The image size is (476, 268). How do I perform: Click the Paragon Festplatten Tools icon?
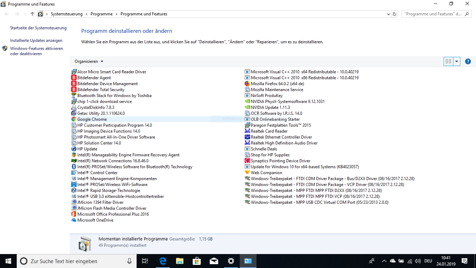247,125
